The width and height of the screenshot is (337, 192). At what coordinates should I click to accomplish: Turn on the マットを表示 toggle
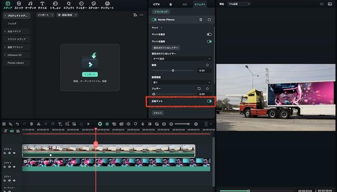(x=209, y=35)
